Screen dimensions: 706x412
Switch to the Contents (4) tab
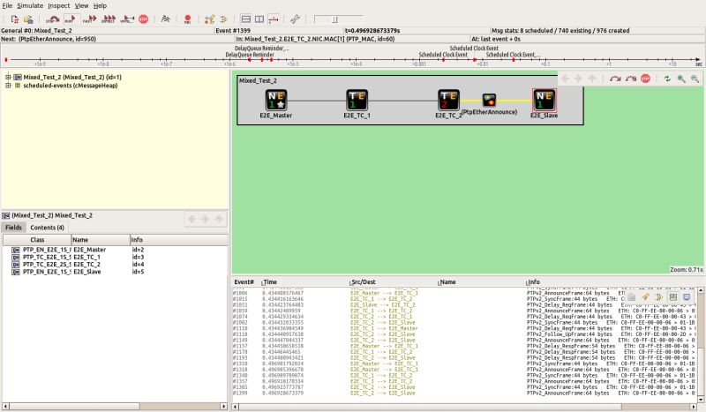click(x=48, y=228)
